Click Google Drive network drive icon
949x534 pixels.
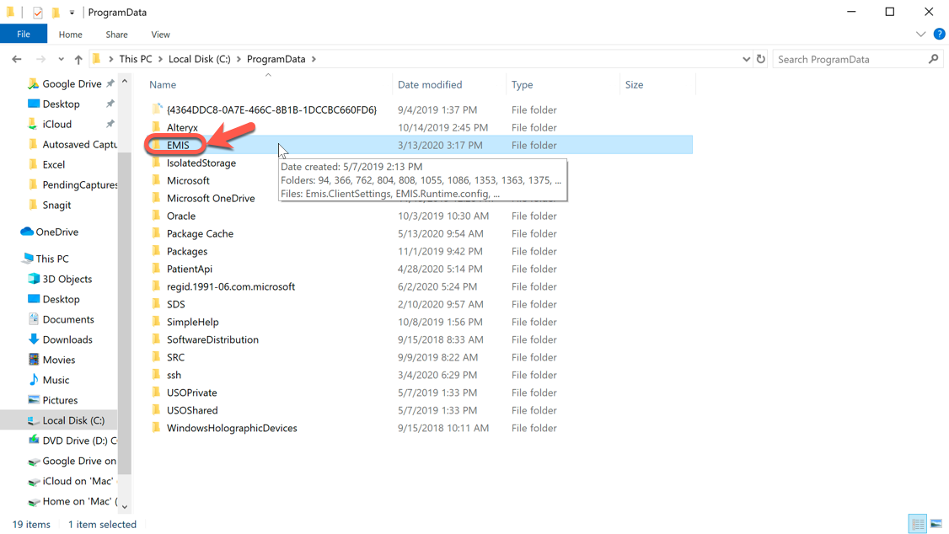tap(33, 462)
